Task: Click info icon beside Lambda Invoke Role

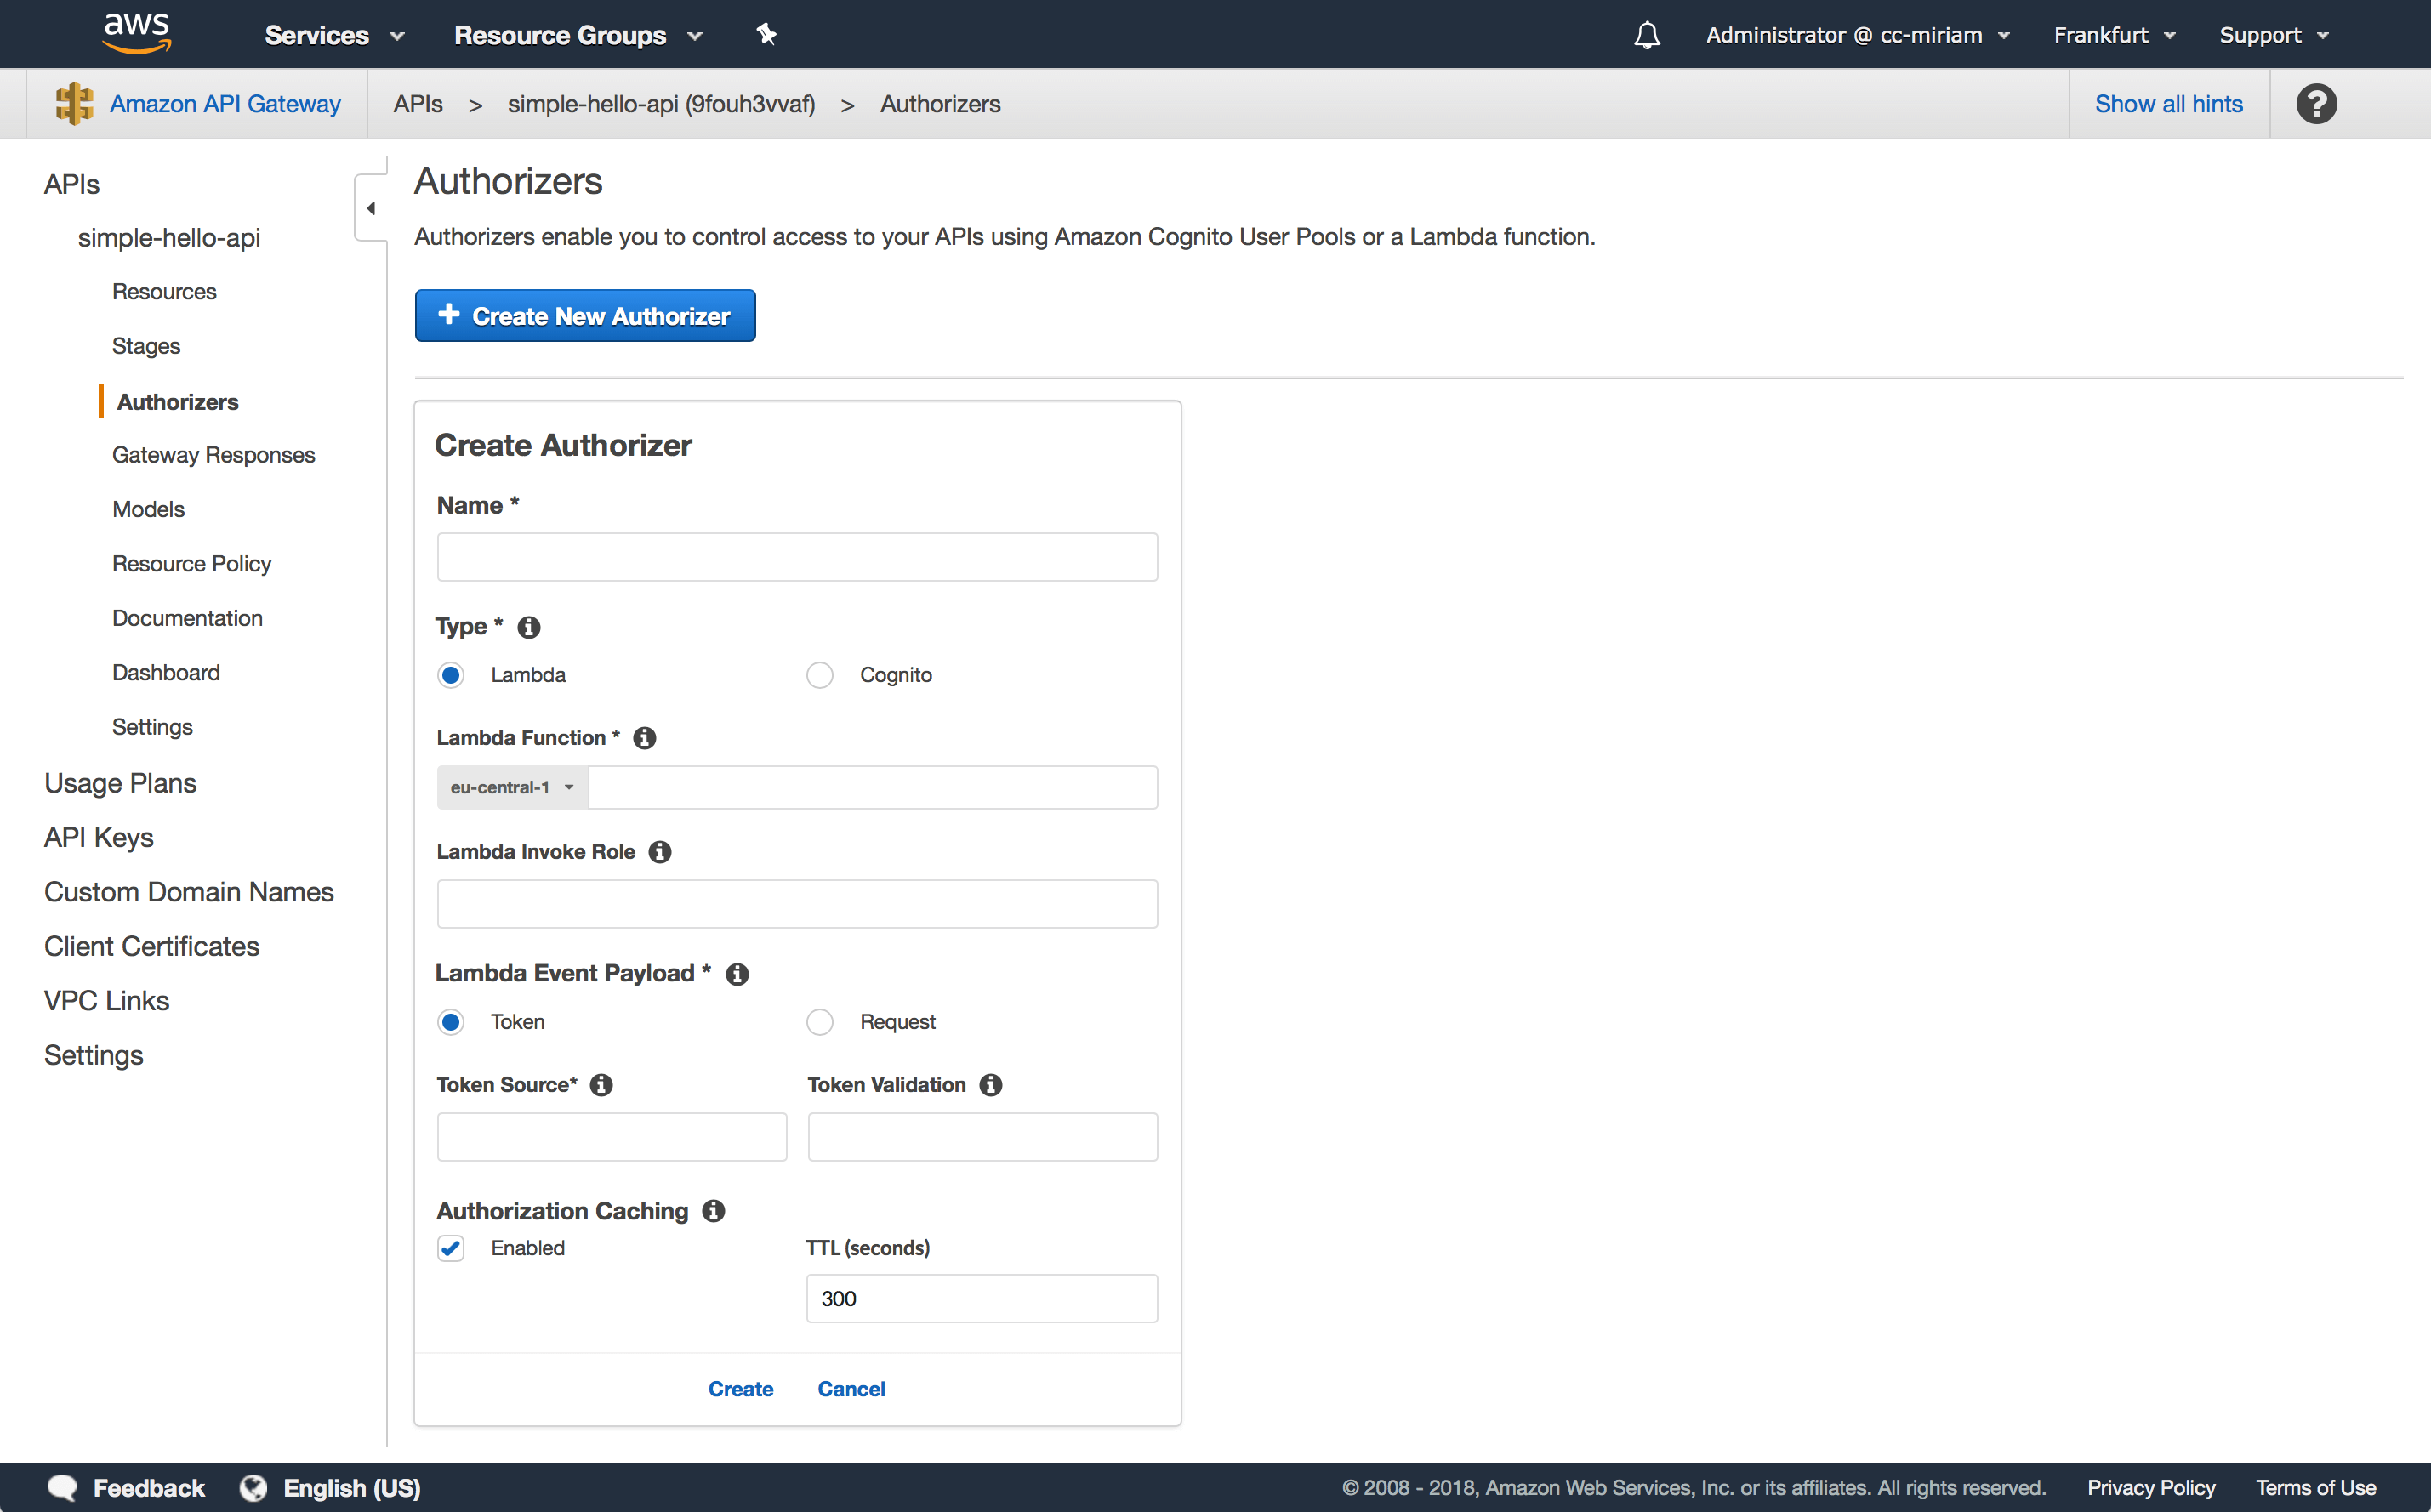Action: coord(660,852)
